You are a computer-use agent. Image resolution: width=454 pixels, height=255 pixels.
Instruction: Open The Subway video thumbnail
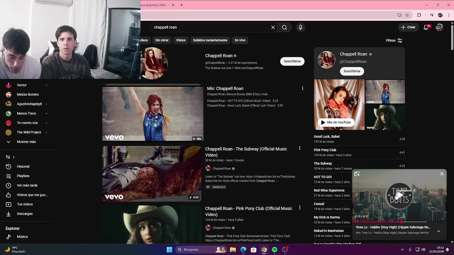click(152, 174)
